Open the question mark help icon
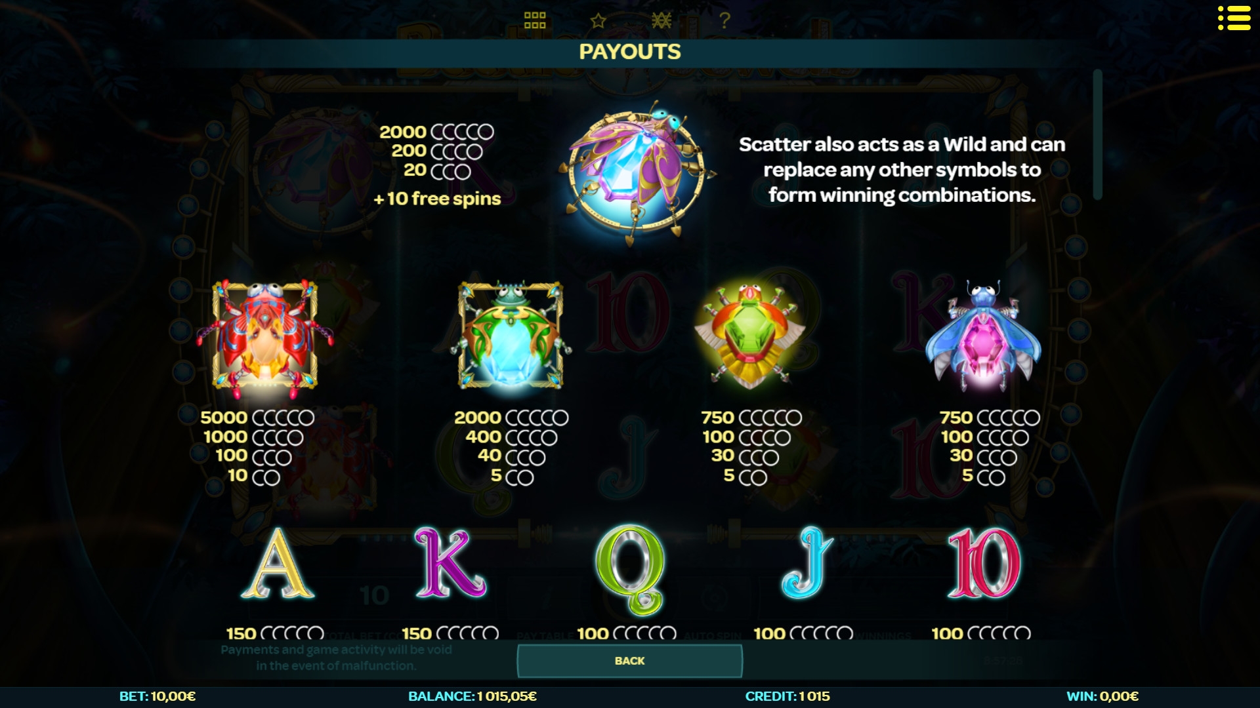 (724, 20)
